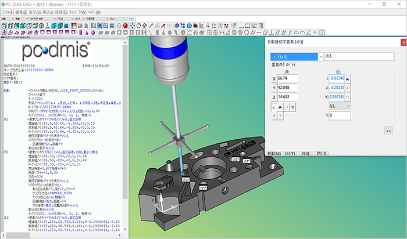
Task: Click the >> expand dialog button
Action: pos(388,132)
